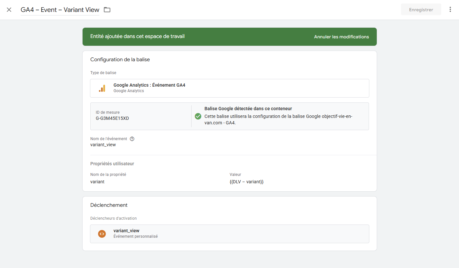Click the {{DLV – variant}} value

[246, 182]
